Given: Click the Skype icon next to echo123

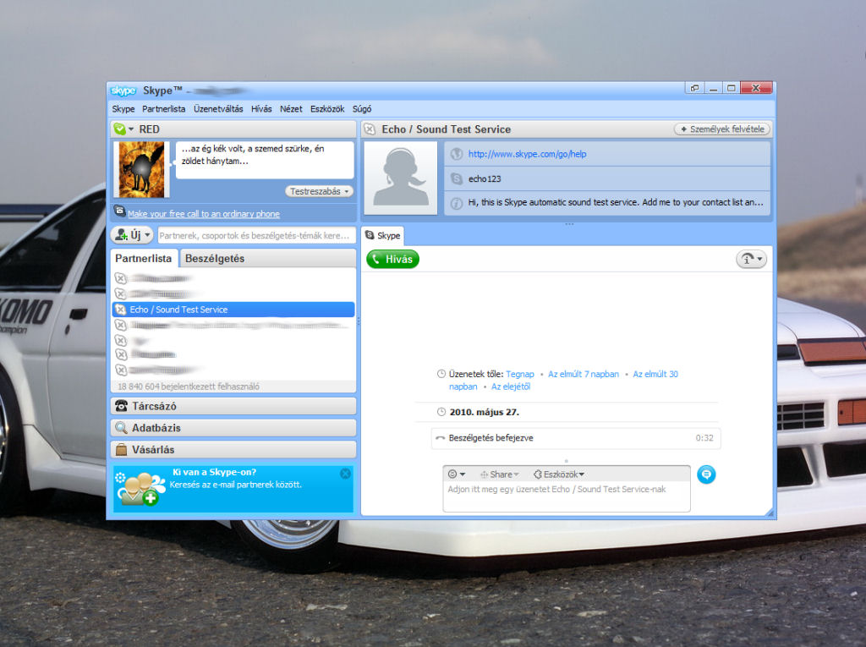Looking at the screenshot, I should [457, 179].
